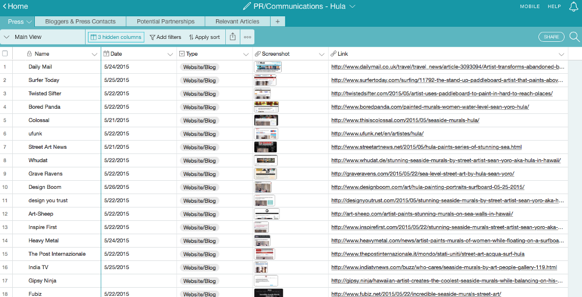This screenshot has width=582, height=297.
Task: Click the empty date cell for Gipsy Ninja
Action: (139, 280)
